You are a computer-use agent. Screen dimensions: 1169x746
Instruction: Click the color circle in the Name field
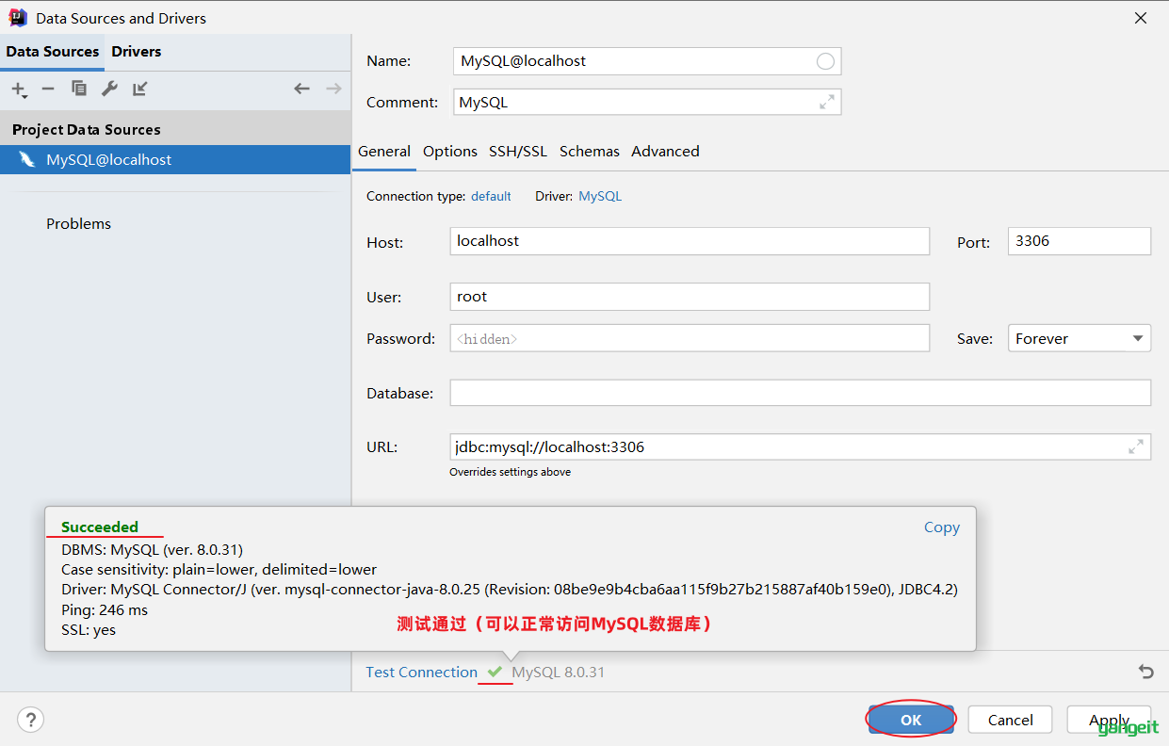pos(825,61)
